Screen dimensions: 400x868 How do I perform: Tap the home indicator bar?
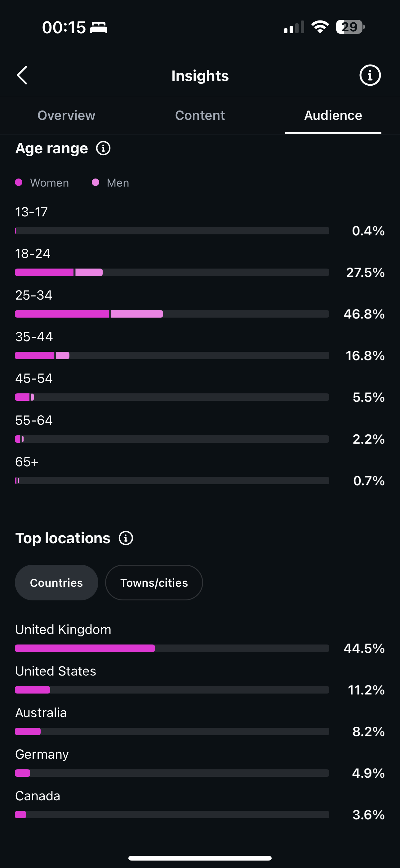tap(200, 858)
